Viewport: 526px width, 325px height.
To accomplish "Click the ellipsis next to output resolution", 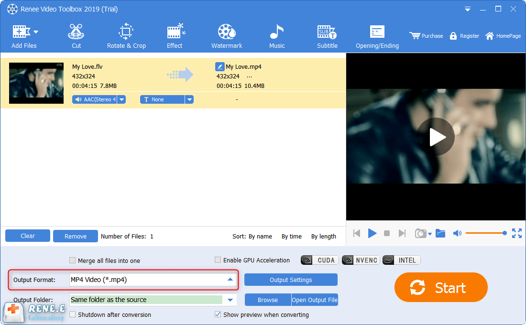I will pos(249,76).
